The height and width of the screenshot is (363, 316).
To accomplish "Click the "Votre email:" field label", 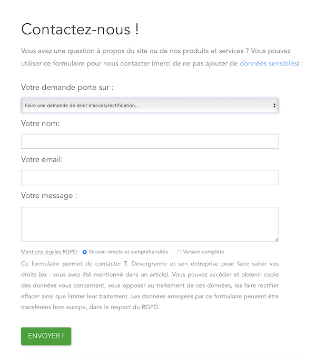I will coord(42,159).
